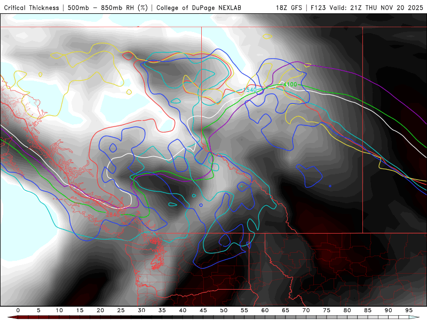
Task: Click the '30' colorbar scale value
Action: (x=141, y=310)
